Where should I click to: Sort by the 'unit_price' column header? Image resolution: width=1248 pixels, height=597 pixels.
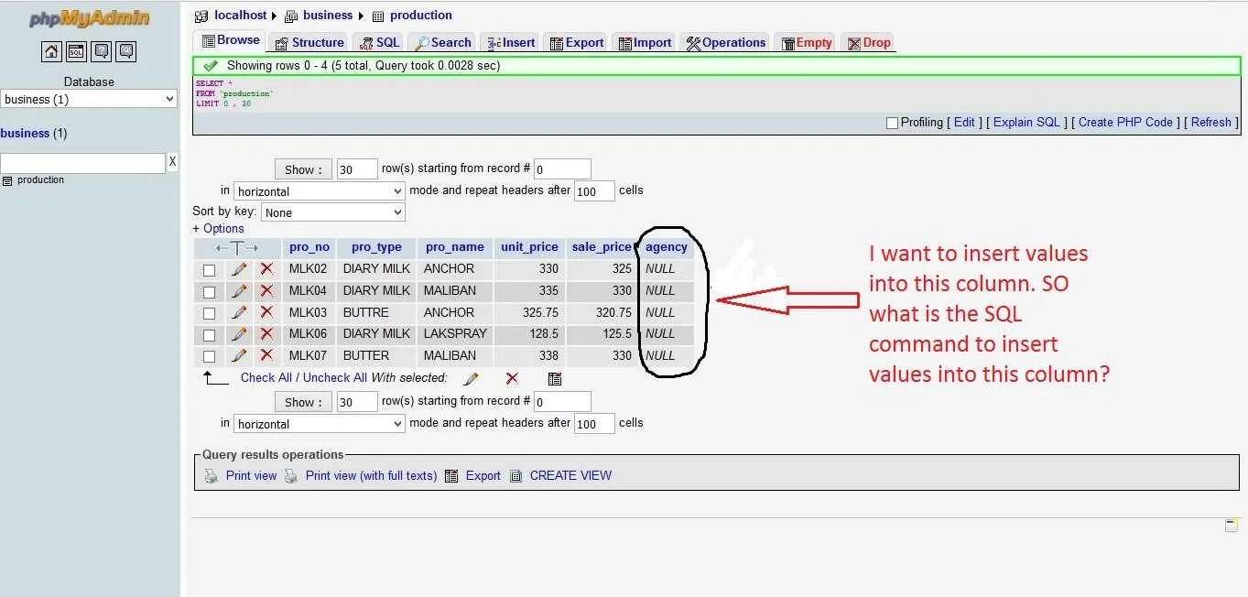coord(529,247)
